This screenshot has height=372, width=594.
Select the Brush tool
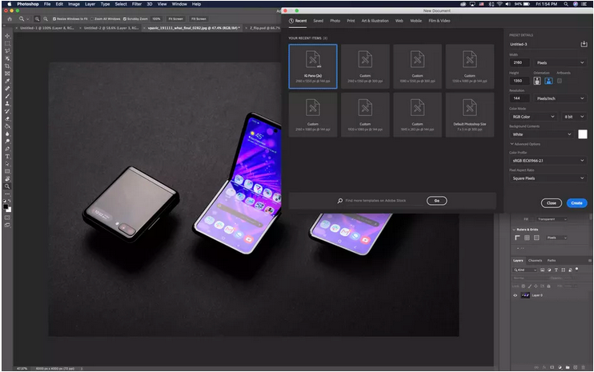coord(7,96)
